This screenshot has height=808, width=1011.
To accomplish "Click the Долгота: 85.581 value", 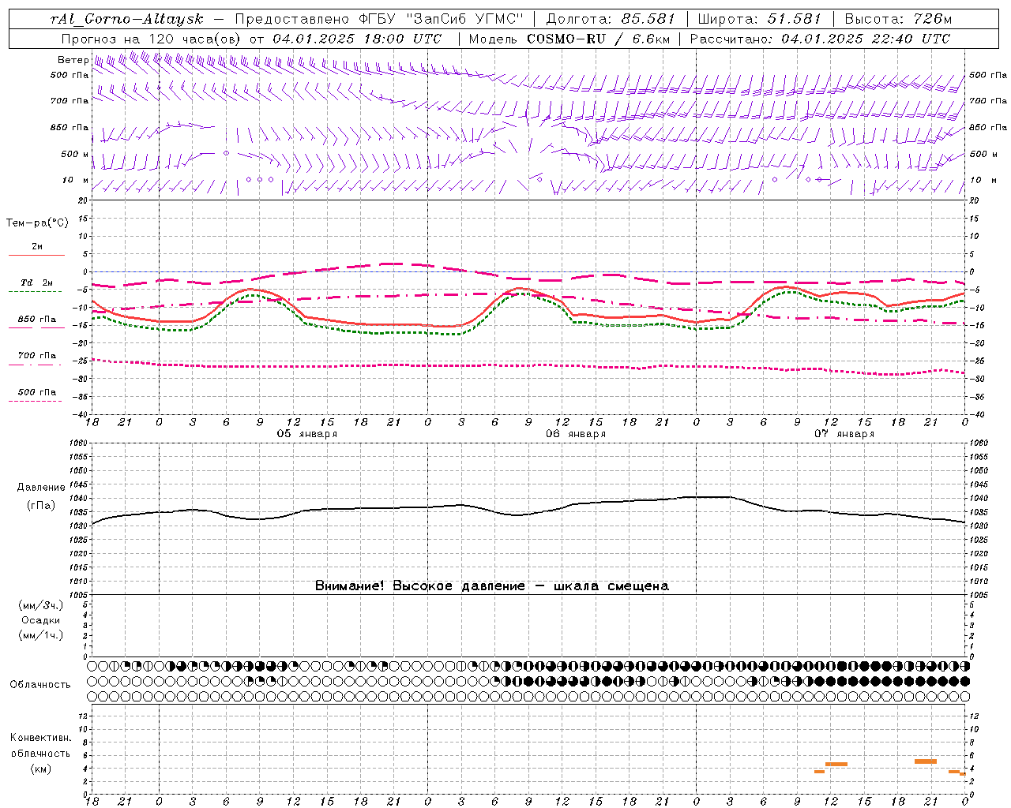I will pyautogui.click(x=611, y=19).
